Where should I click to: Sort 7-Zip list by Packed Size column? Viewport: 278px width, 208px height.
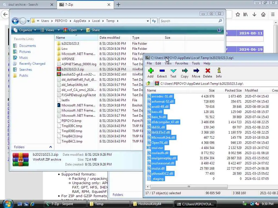coord(229,90)
